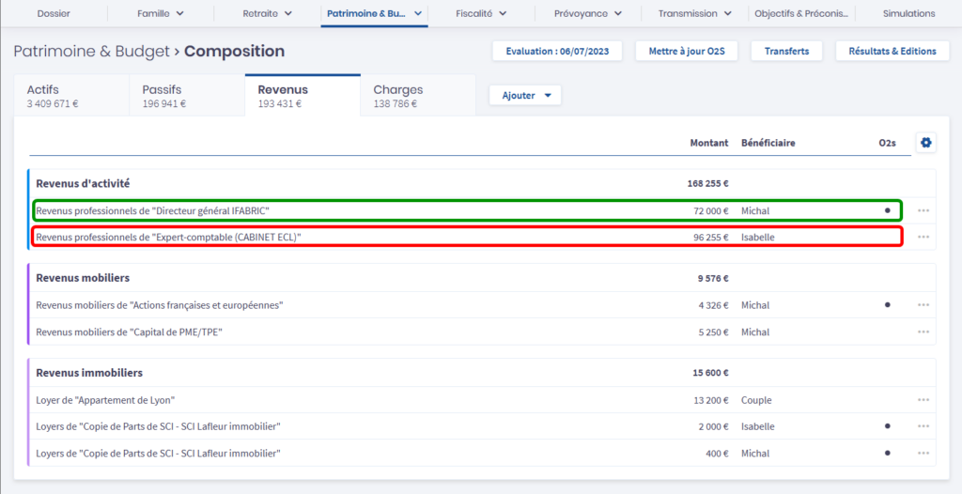Open three-dot menu for Actions françaises et européennes
Screen dimensions: 962x494
click(x=923, y=305)
